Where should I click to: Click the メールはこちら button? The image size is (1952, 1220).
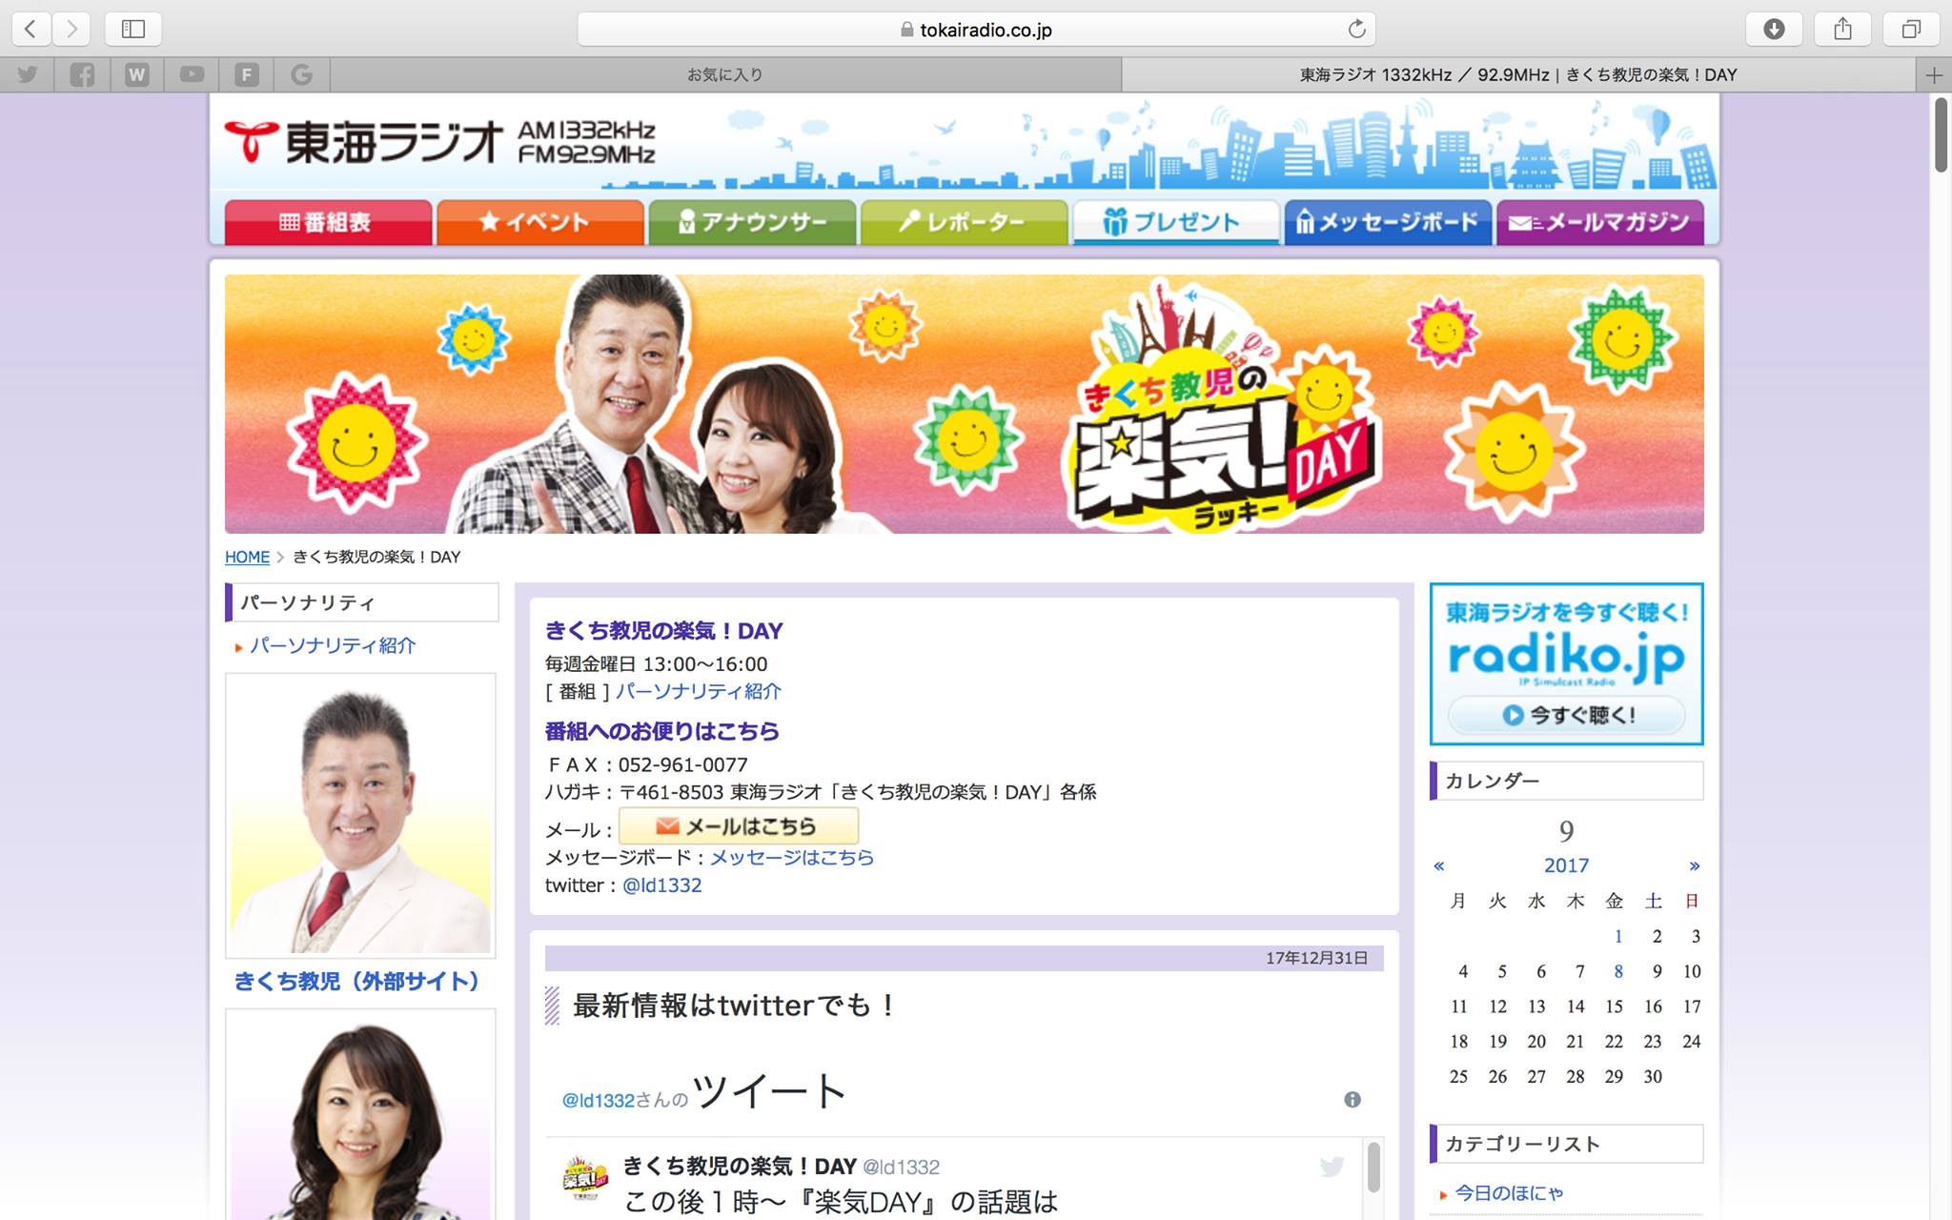click(x=739, y=825)
